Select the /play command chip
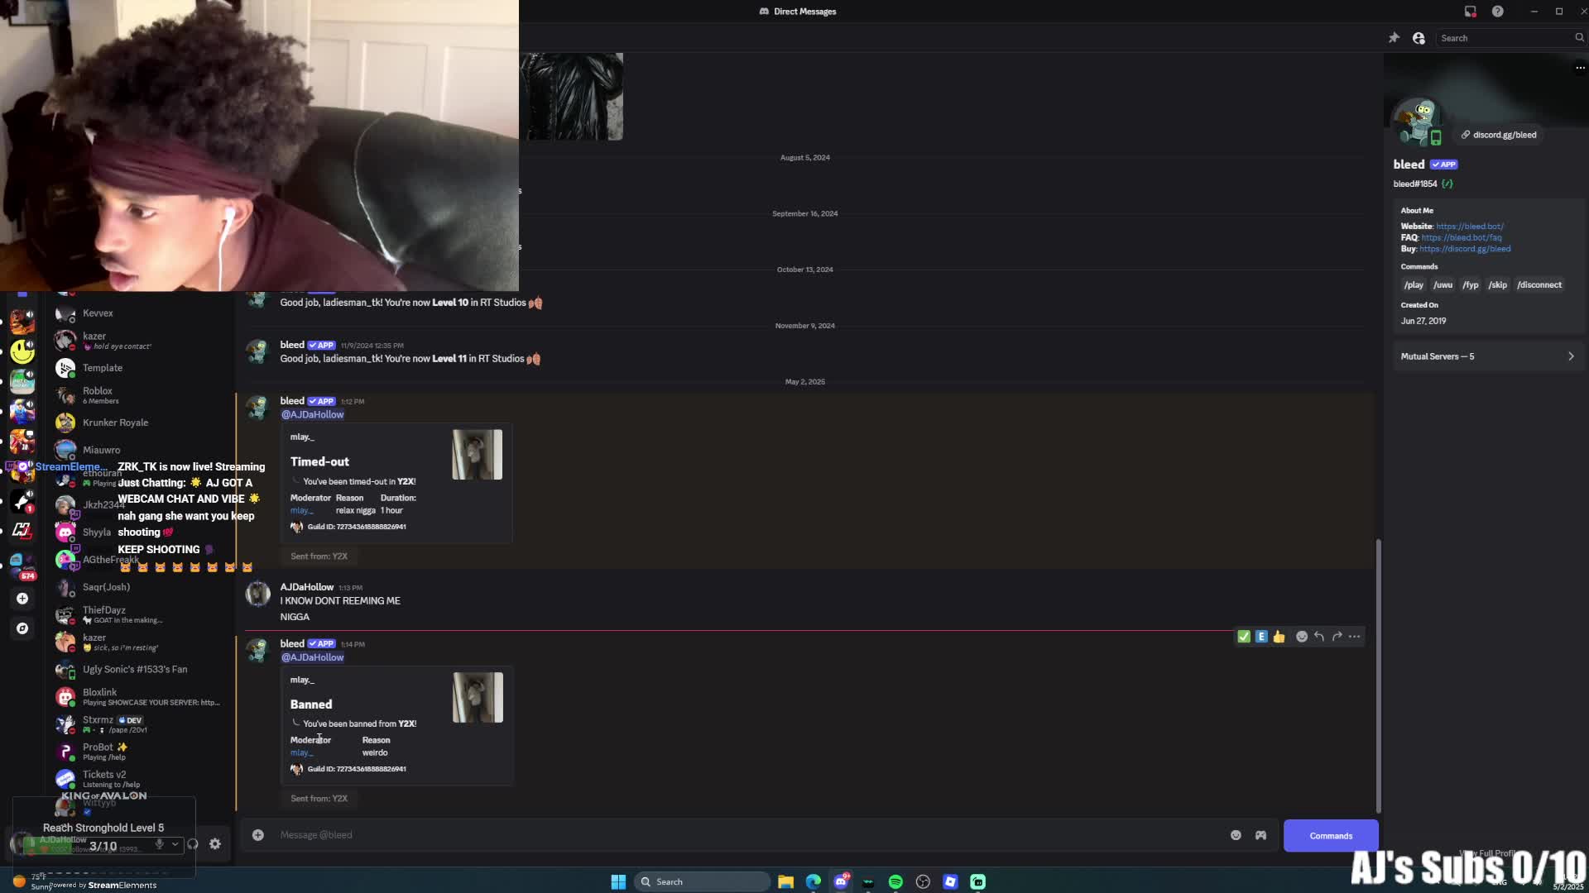The height and width of the screenshot is (893, 1589). pyautogui.click(x=1414, y=285)
